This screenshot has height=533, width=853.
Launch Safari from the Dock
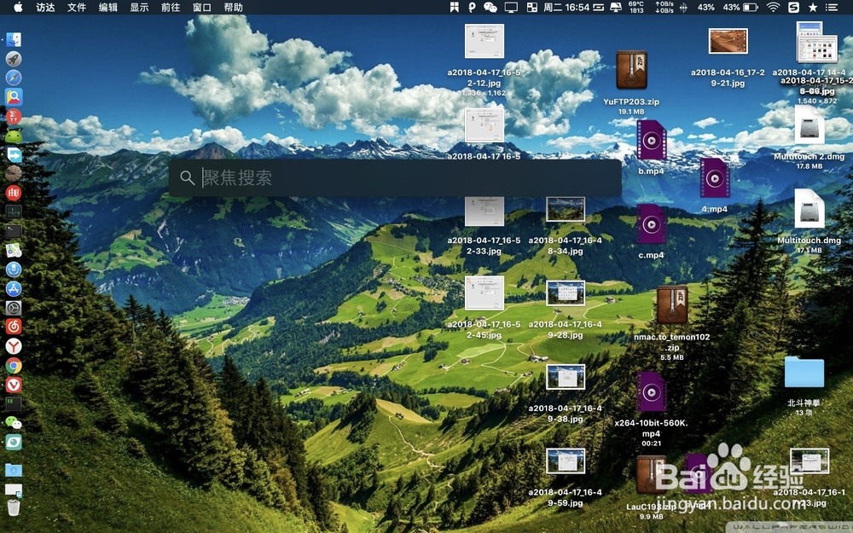13,78
